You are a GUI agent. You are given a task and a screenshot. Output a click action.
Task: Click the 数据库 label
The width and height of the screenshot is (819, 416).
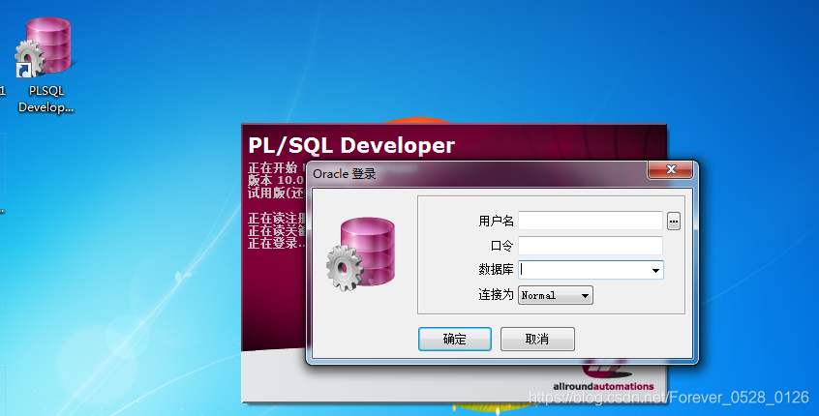496,270
